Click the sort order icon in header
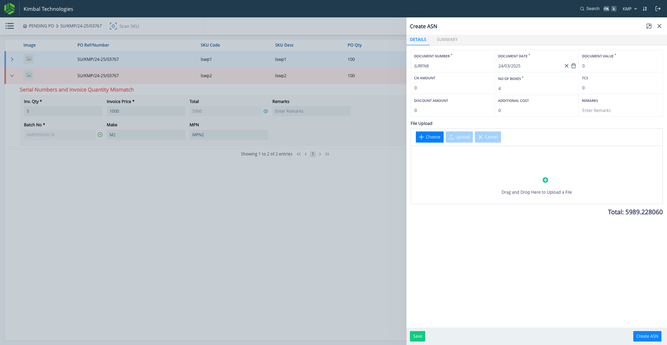Image resolution: width=667 pixels, height=345 pixels. tap(645, 9)
